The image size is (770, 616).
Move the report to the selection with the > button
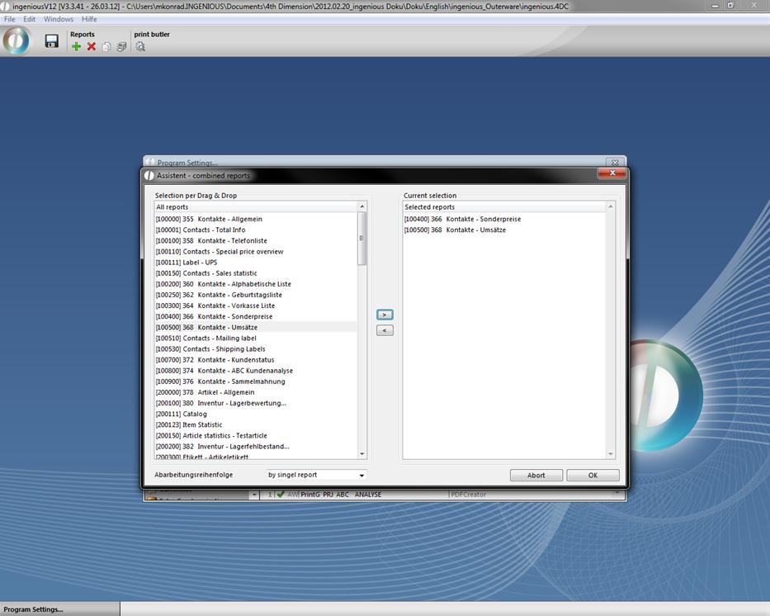[385, 315]
